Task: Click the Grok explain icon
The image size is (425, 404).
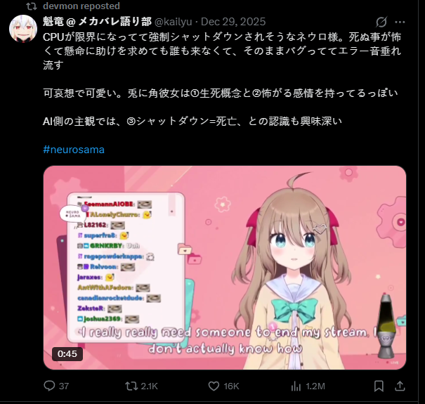Action: click(x=381, y=22)
